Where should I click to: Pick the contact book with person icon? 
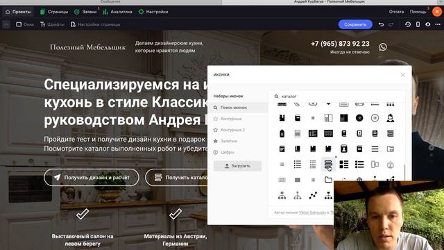tap(344, 149)
